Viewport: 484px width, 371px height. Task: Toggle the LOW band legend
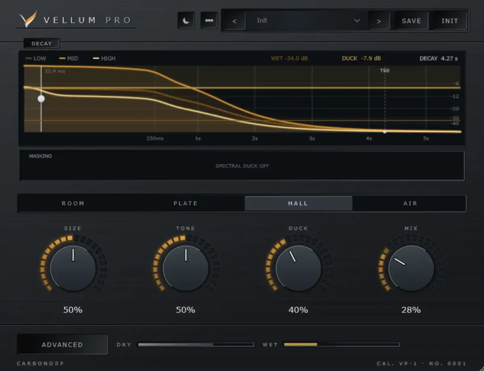coord(35,58)
